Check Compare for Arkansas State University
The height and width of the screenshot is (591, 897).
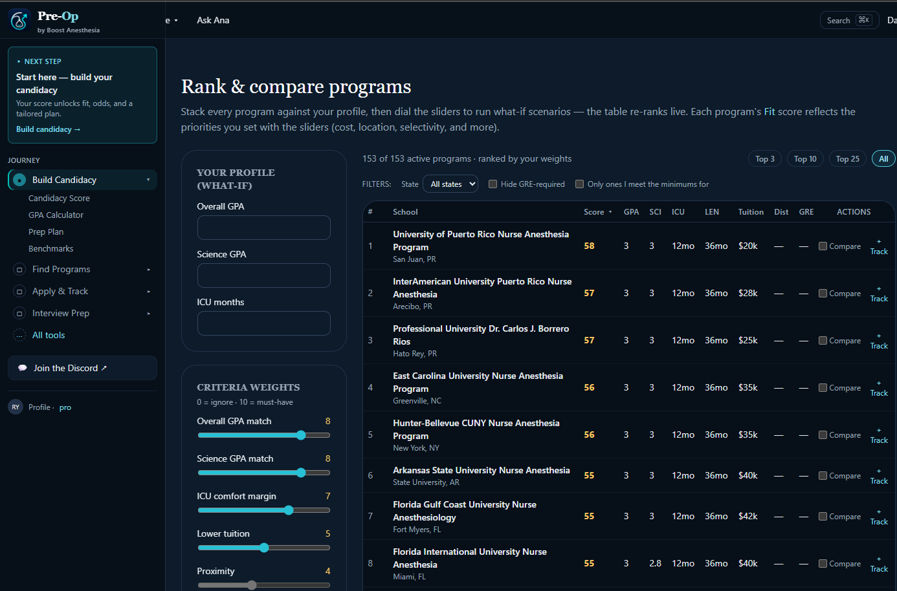823,476
